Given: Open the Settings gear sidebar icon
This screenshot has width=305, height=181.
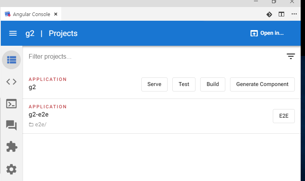Looking at the screenshot, I should click(11, 169).
